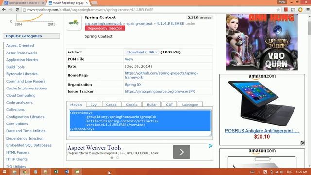Open Excel from the taskbar
Screen dimensions: 311x175
point(56,172)
